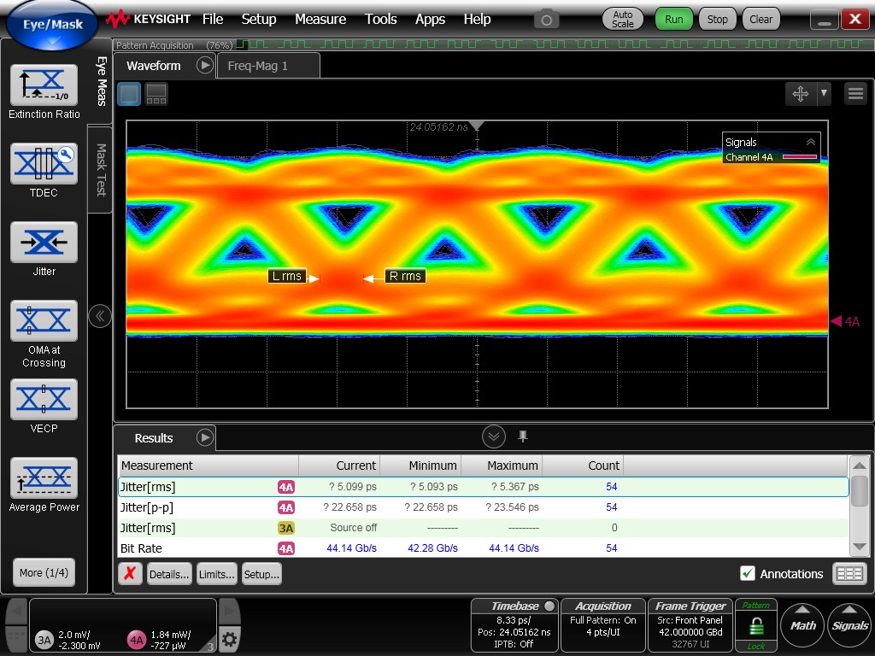Collapse the Signals legend panel
Screen dimensions: 875x656
(810, 143)
